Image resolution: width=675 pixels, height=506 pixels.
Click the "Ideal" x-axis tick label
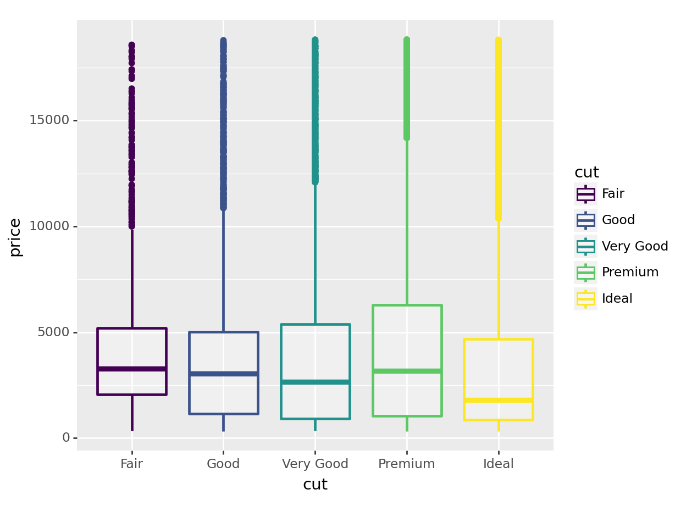pos(499,464)
